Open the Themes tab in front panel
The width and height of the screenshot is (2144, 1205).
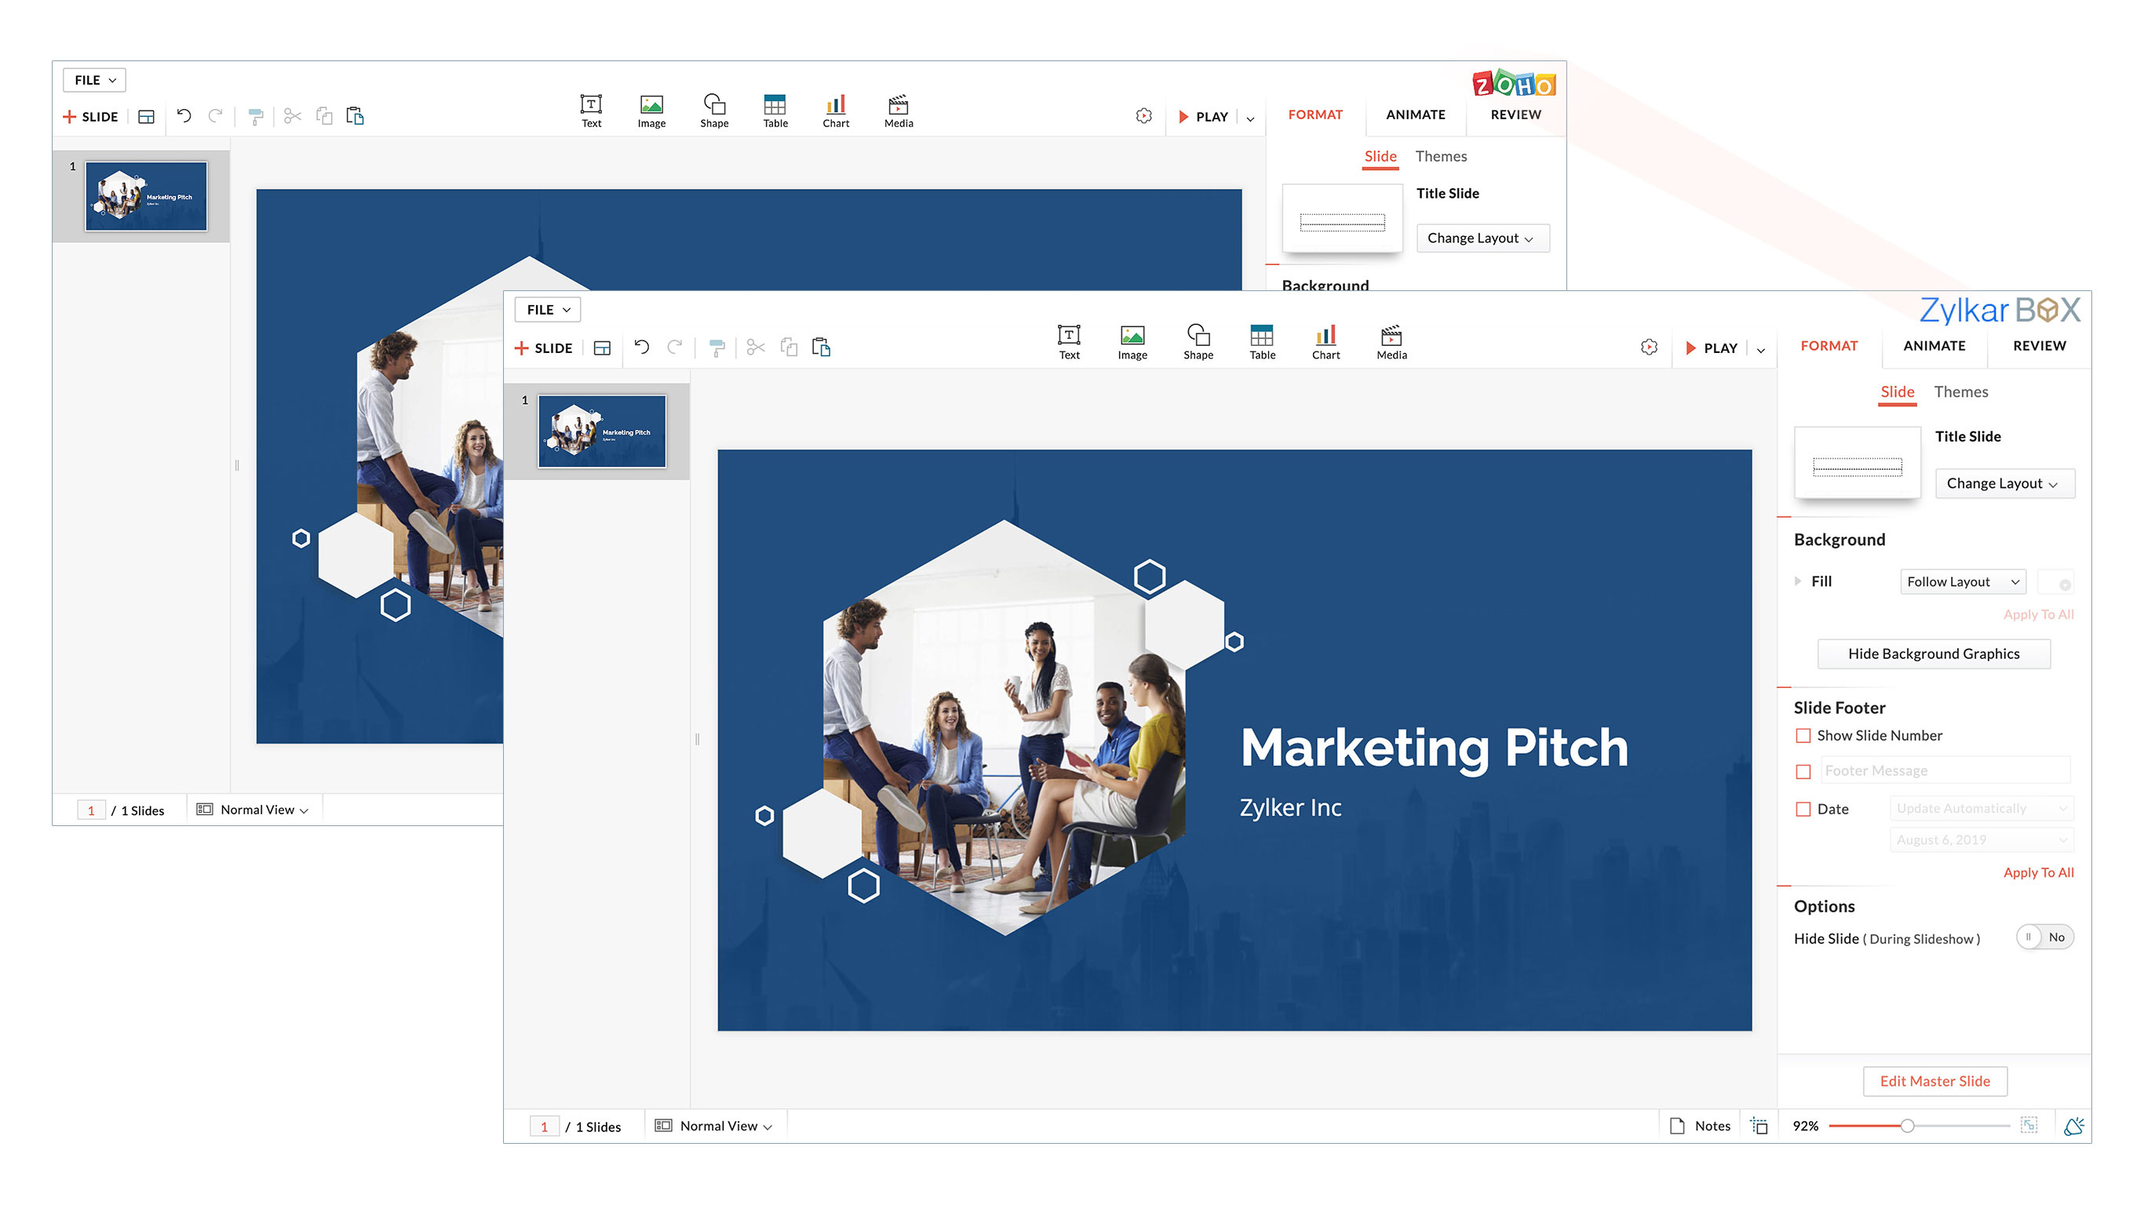click(1960, 392)
